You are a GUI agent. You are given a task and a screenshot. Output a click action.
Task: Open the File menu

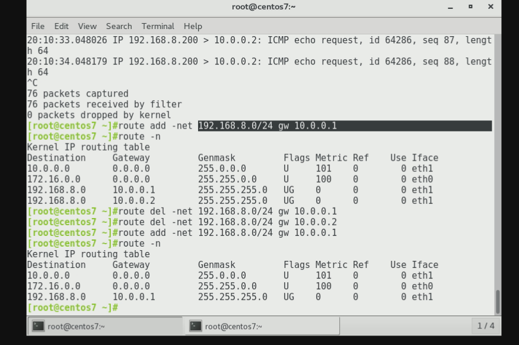[x=38, y=26]
